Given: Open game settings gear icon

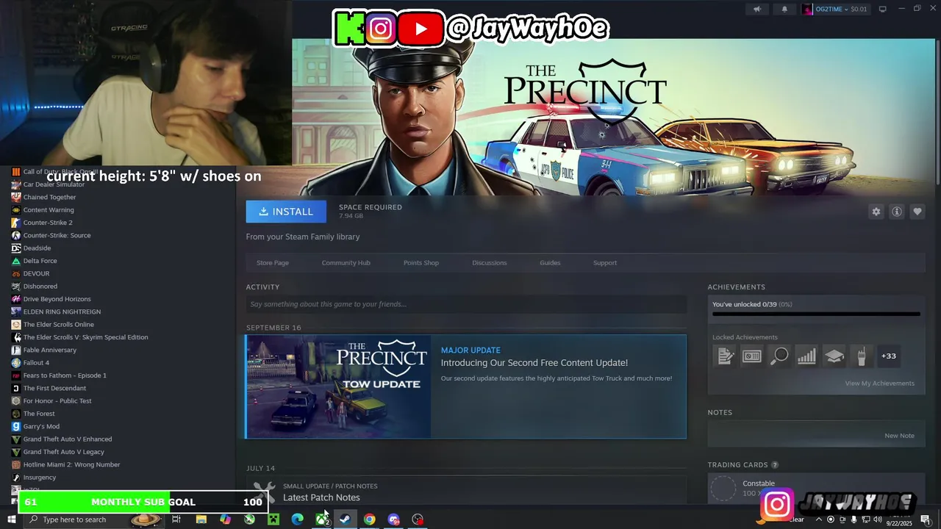Looking at the screenshot, I should click(x=876, y=212).
